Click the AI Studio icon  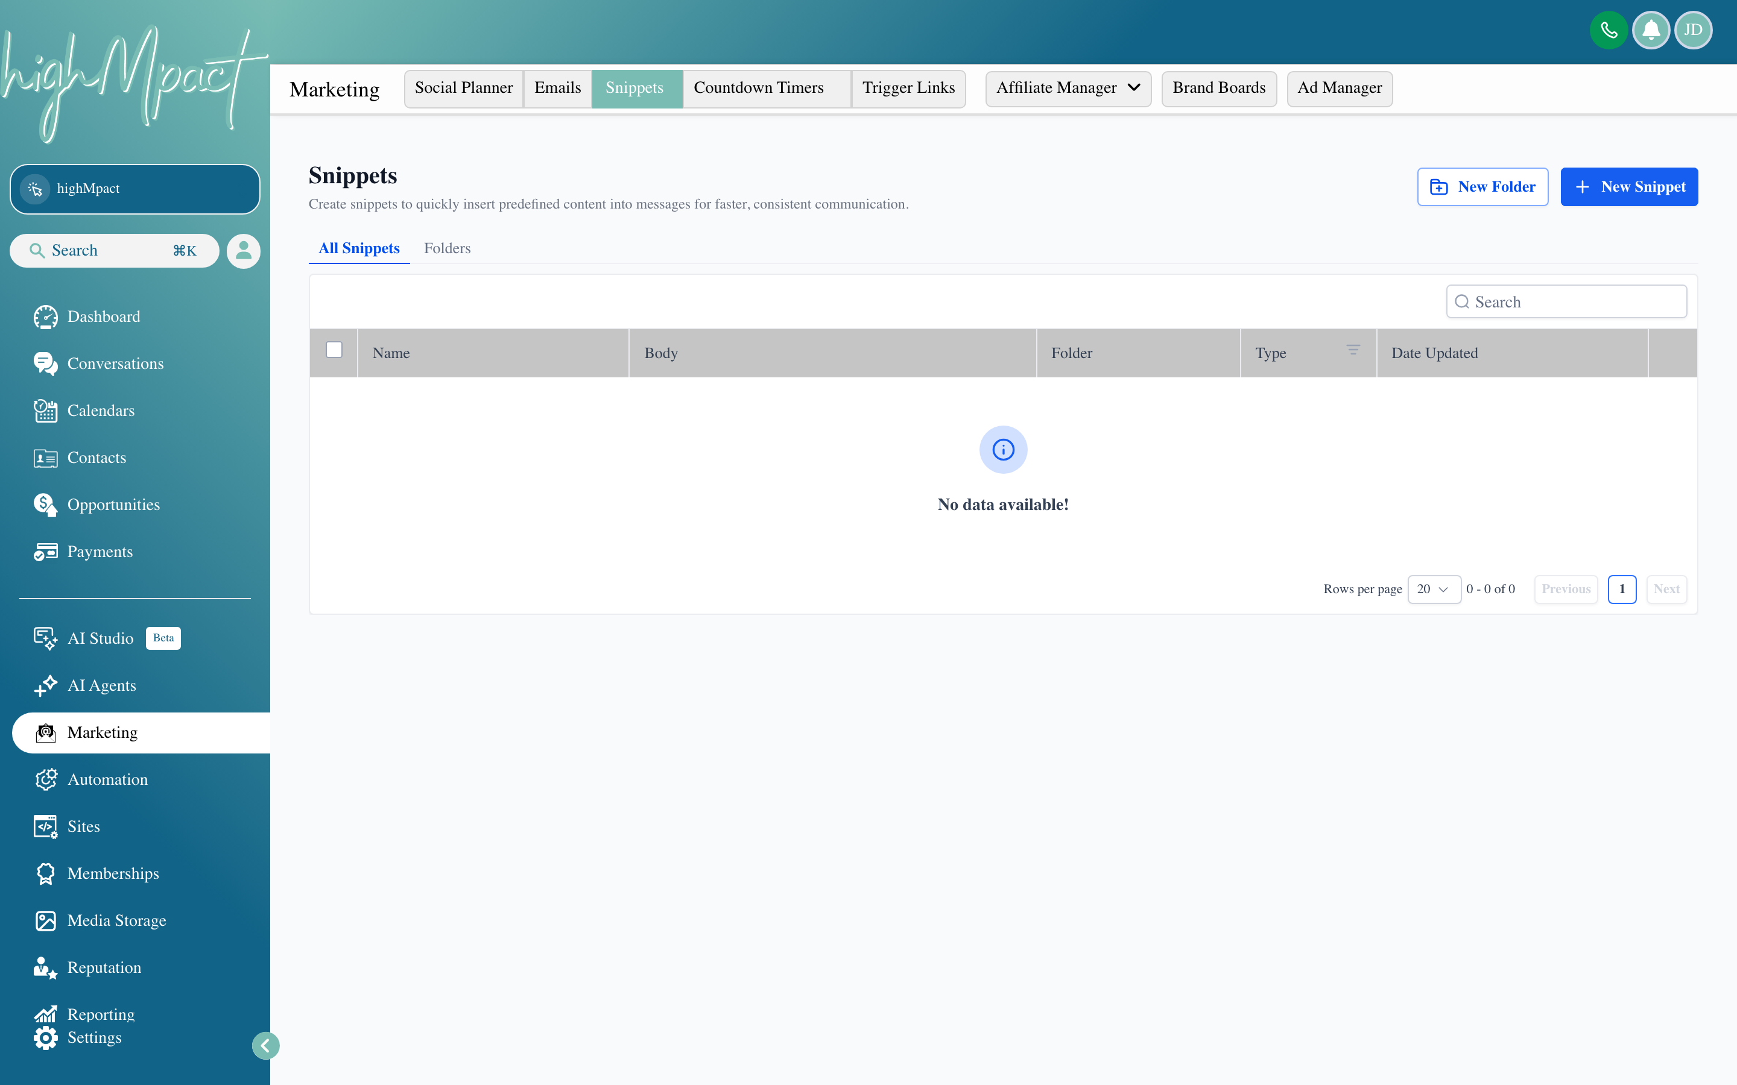45,638
